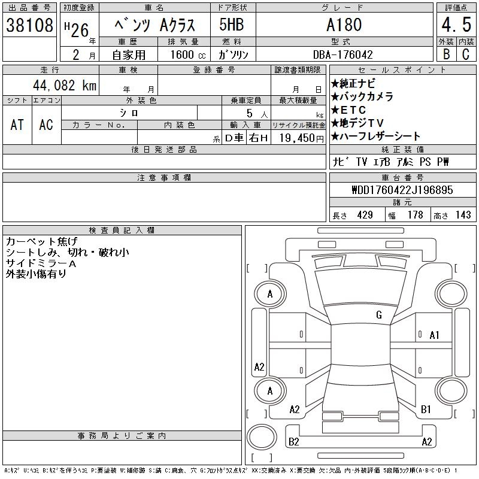Click the 自家用 vehicle history value
Screen dimensions: 479x479
point(129,55)
